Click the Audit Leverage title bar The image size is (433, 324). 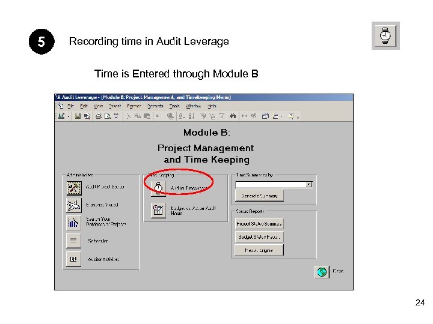[204, 97]
